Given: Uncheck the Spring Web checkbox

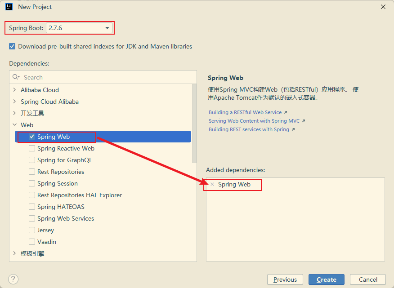Looking at the screenshot, I should coord(32,137).
